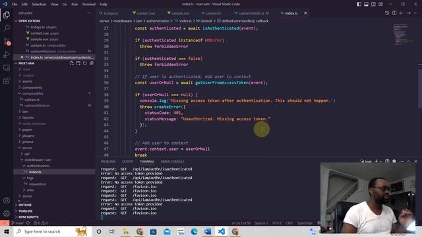
Task: Open the Selection menu
Action: 39,4
